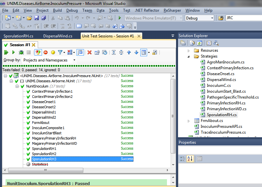Stop test execution with the grey square
Image resolution: width=262 pixels, height=187 pixels.
point(29,52)
